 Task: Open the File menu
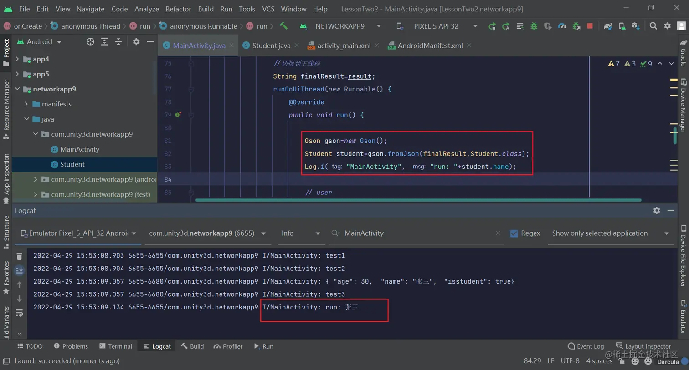point(24,9)
